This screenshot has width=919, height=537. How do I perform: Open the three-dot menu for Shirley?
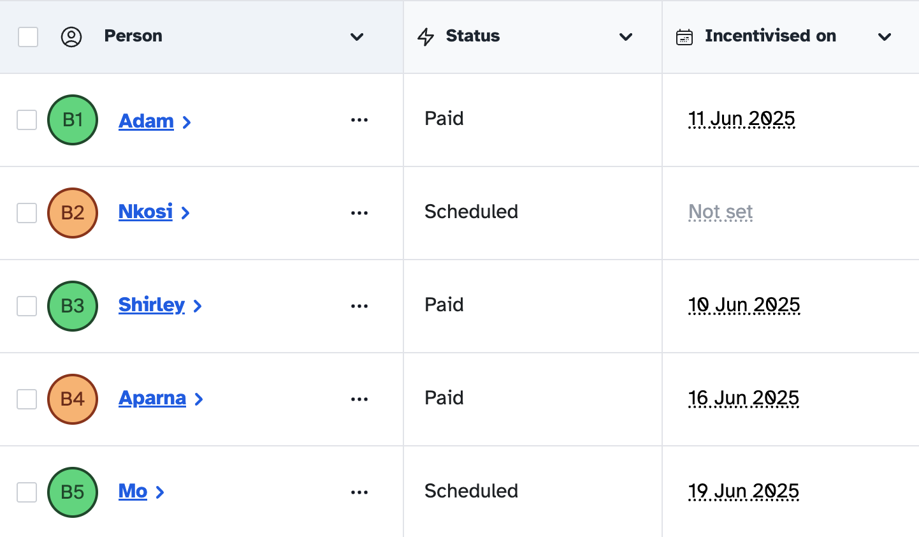click(x=359, y=306)
